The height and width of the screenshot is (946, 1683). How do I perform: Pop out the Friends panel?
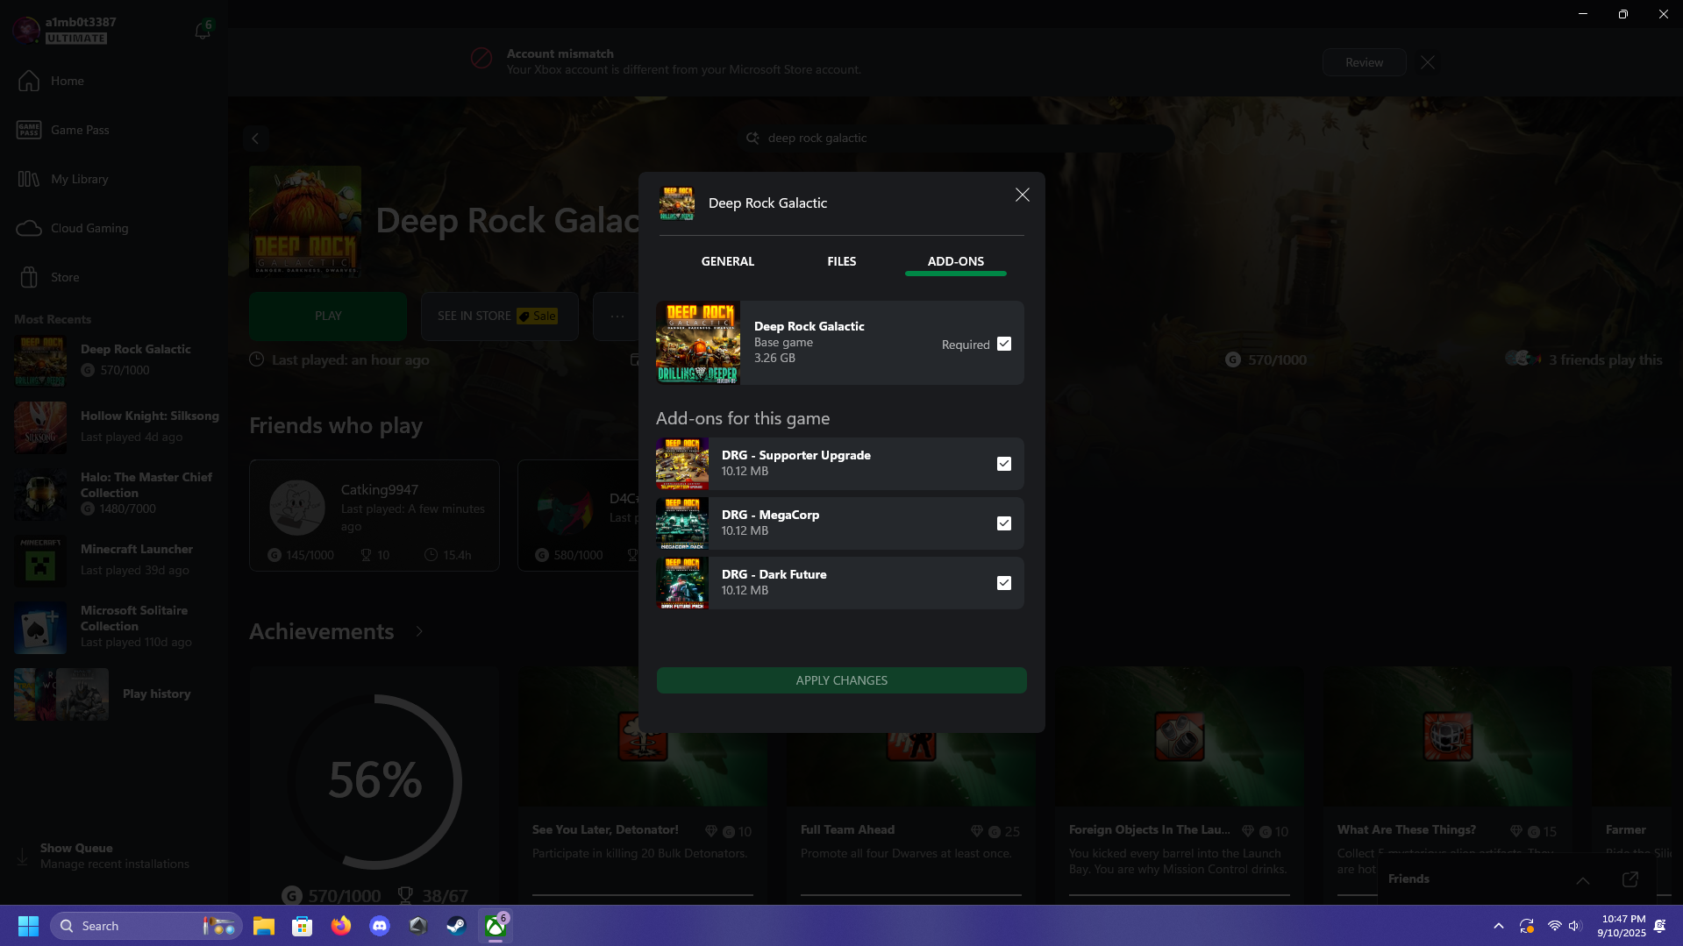1630,879
